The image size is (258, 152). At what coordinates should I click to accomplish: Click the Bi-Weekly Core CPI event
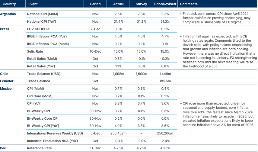[43, 118]
